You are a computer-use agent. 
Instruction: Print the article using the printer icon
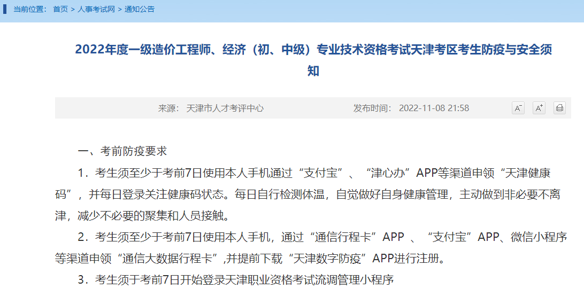[559, 108]
